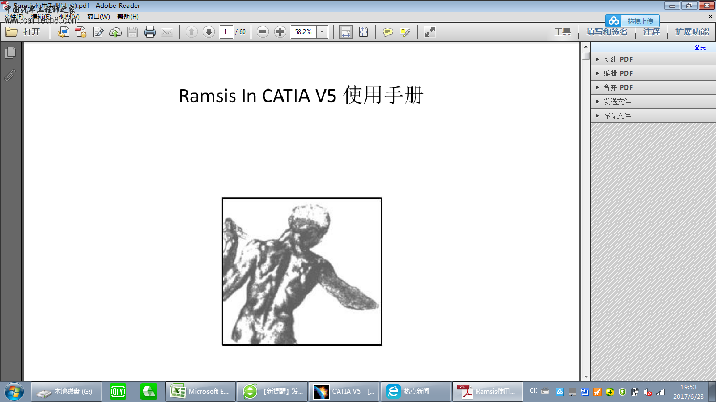
Task: Click the green shield security tray icon
Action: (623, 392)
